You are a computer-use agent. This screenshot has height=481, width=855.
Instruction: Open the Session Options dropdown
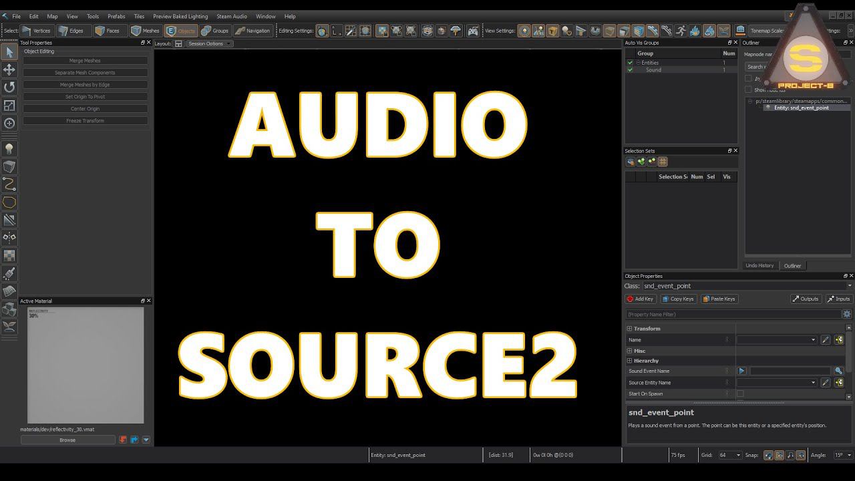click(209, 43)
